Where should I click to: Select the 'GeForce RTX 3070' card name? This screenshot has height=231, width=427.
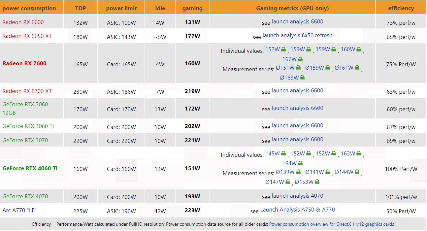coord(25,141)
